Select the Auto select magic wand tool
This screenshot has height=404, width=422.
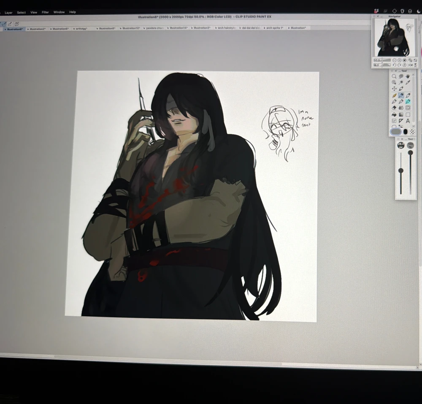pyautogui.click(x=401, y=82)
